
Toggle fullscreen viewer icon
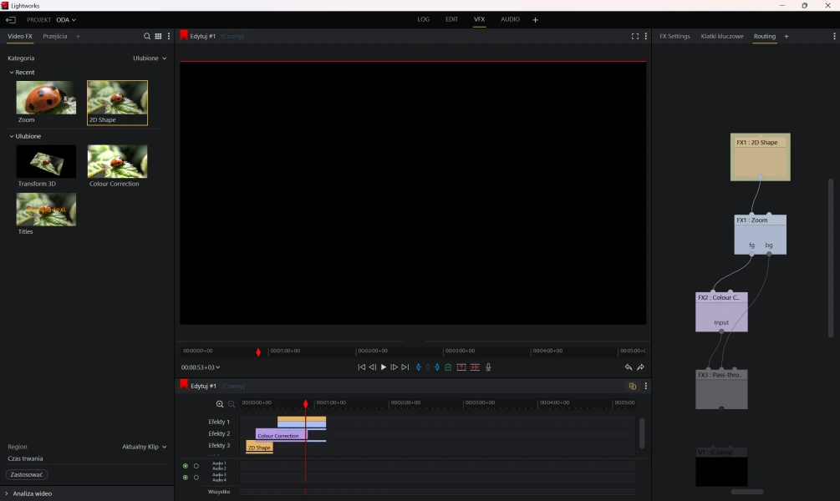(634, 37)
